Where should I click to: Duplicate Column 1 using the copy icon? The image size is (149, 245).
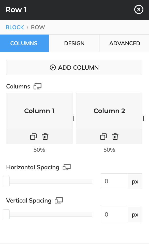tap(33, 136)
